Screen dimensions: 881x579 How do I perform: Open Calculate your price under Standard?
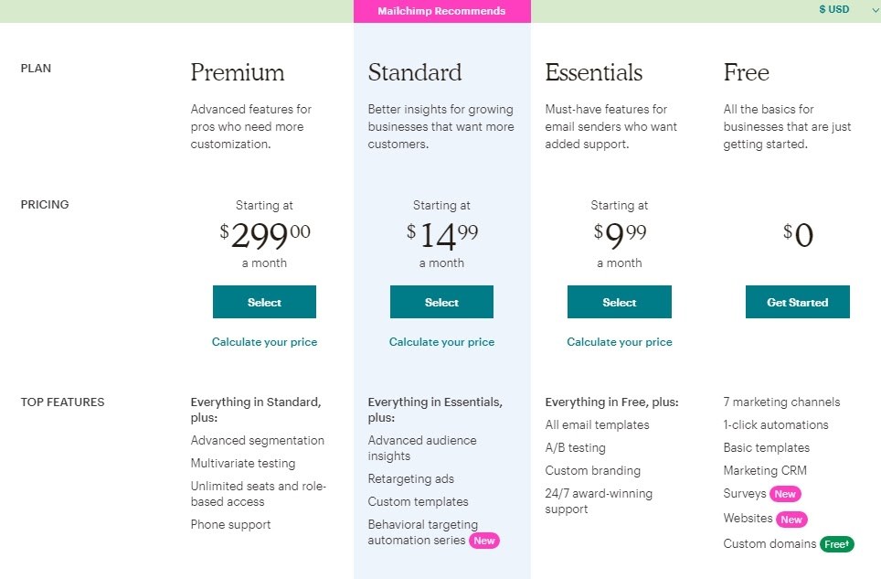(x=441, y=342)
